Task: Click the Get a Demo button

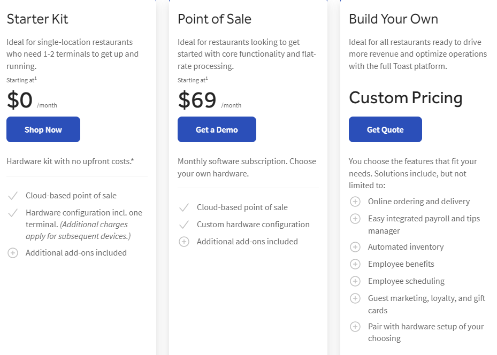Action: [x=217, y=129]
